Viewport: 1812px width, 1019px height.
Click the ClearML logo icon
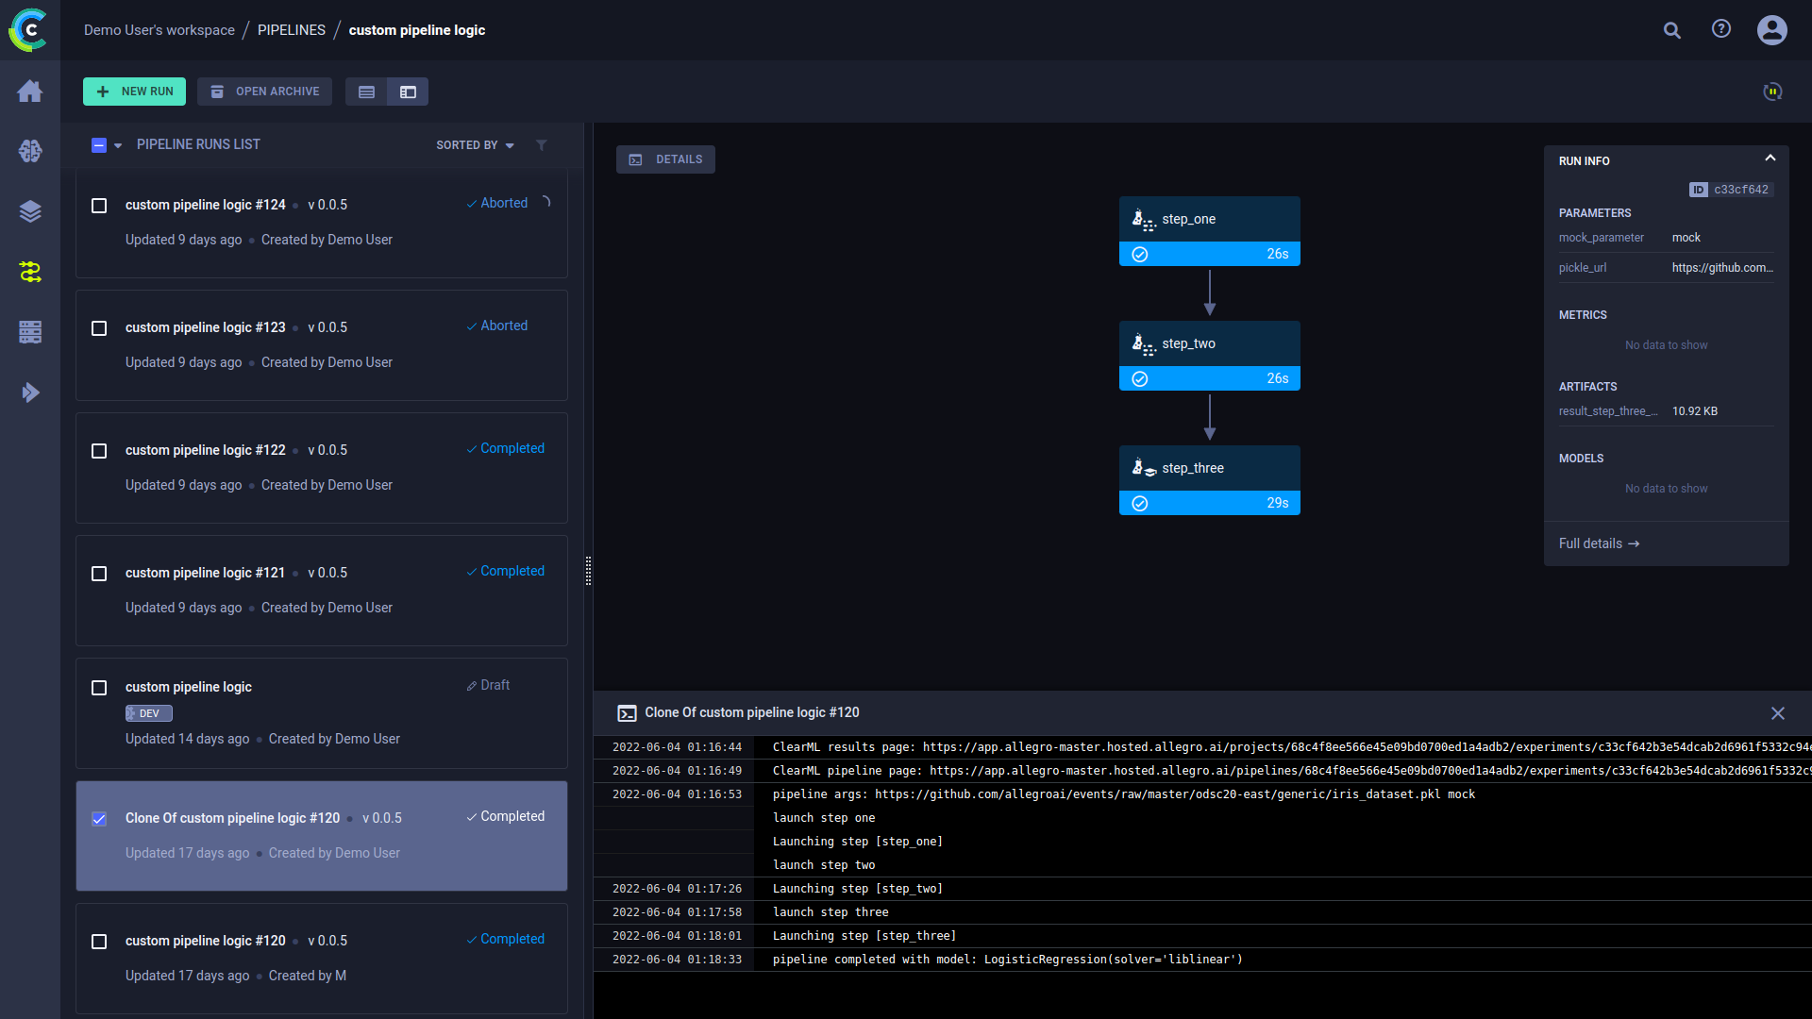[29, 30]
